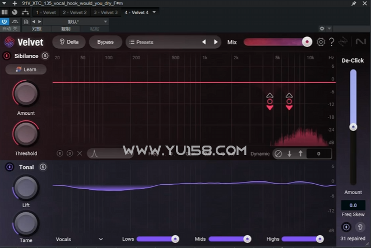The width and height of the screenshot is (371, 248).
Task: Click the Learn button
Action: pyautogui.click(x=26, y=69)
